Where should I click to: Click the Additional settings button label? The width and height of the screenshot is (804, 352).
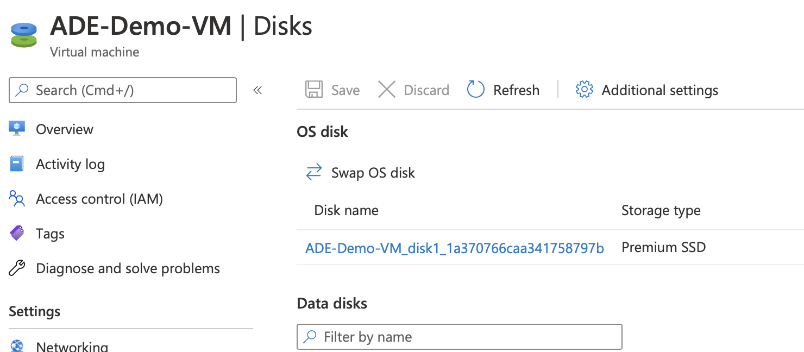[x=660, y=90]
